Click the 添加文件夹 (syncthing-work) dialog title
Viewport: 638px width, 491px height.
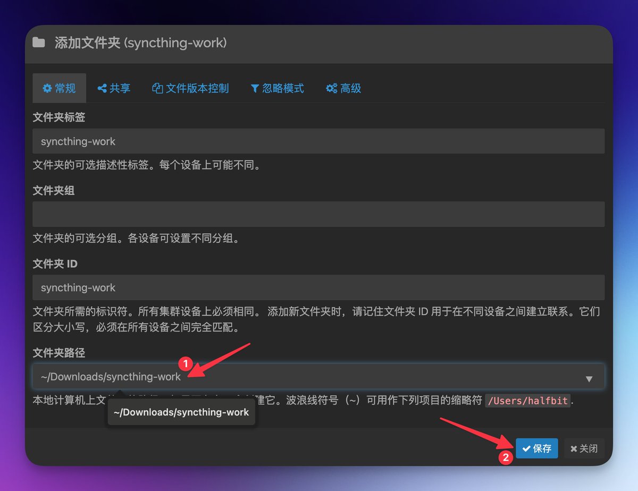click(141, 43)
